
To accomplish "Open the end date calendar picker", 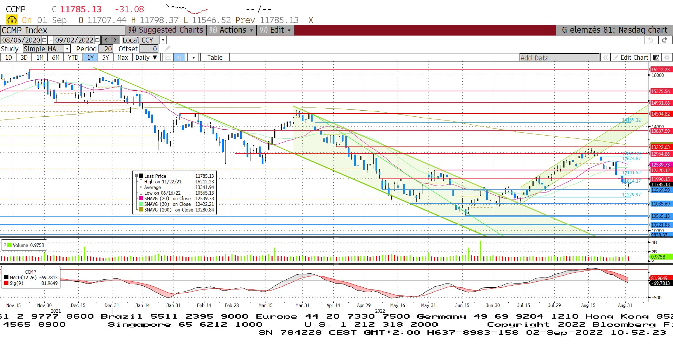I will [x=98, y=40].
